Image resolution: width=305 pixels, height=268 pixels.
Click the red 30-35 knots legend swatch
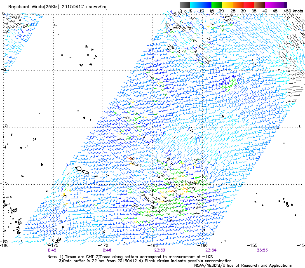coord(249,5)
